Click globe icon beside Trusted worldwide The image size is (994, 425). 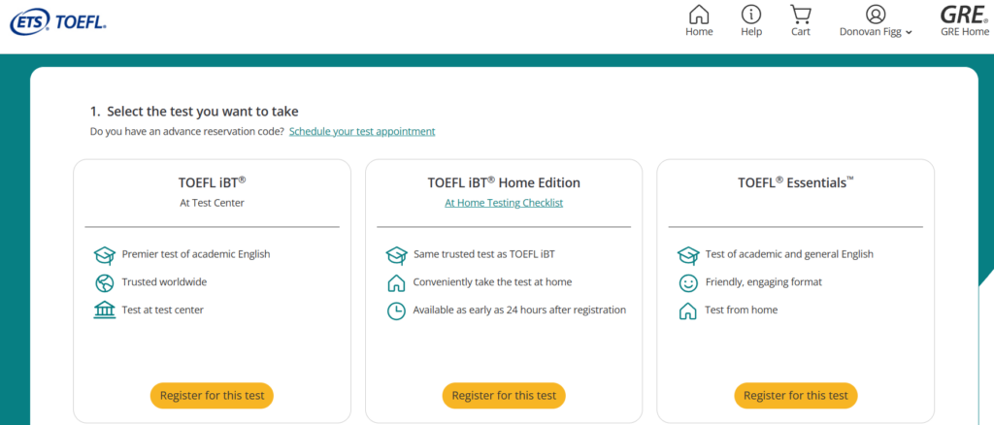(104, 283)
